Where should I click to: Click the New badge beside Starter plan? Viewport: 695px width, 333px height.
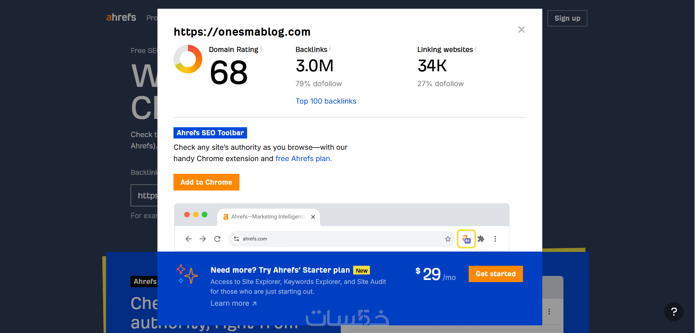pyautogui.click(x=362, y=270)
